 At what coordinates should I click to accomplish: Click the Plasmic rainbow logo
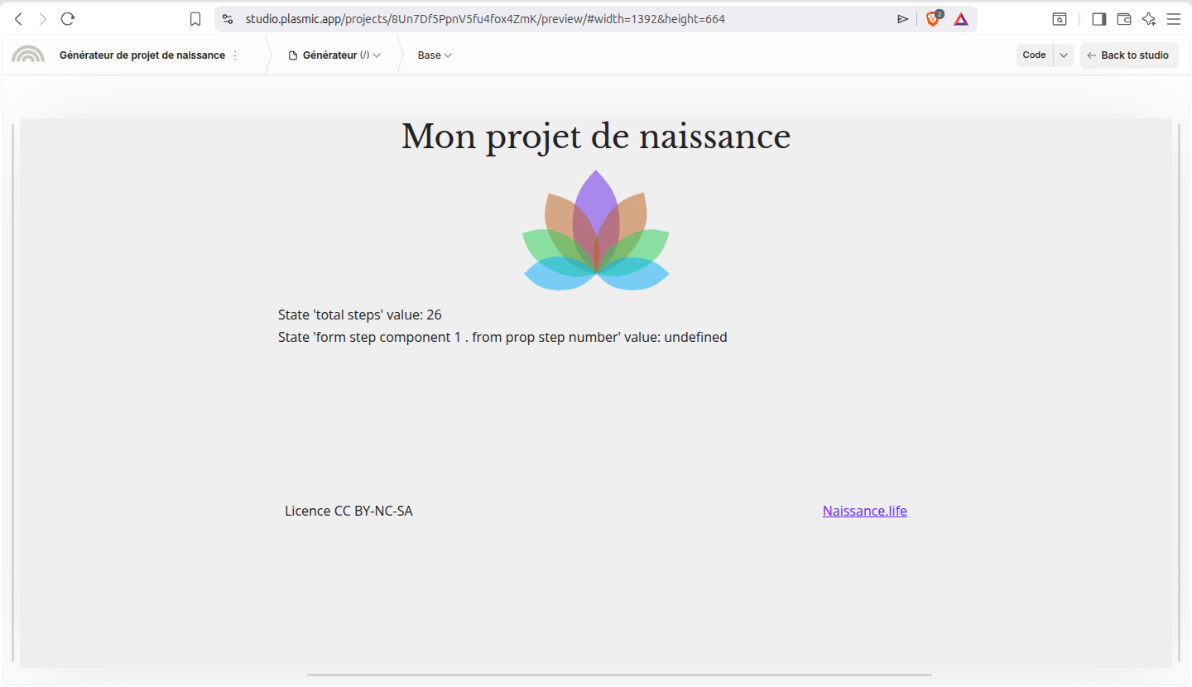(x=28, y=55)
